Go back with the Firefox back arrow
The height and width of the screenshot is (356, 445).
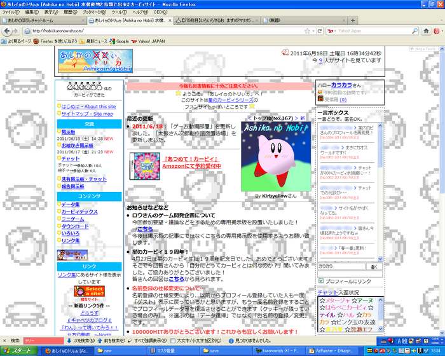[x=7, y=31]
